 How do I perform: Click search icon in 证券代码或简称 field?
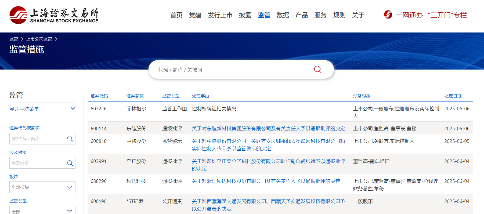[70, 139]
